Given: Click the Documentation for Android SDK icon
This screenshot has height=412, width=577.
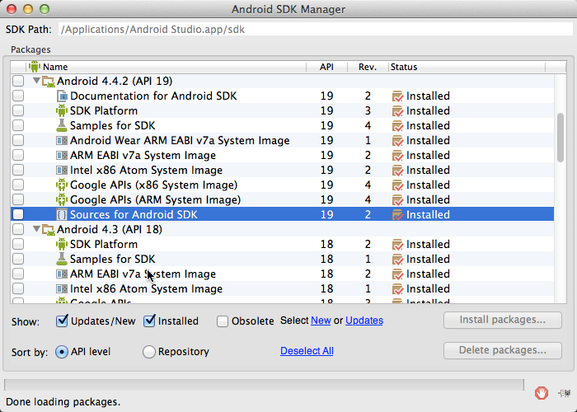Looking at the screenshot, I should (62, 96).
